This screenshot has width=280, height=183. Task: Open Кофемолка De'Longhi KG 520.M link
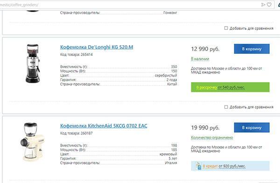pyautogui.click(x=97, y=47)
